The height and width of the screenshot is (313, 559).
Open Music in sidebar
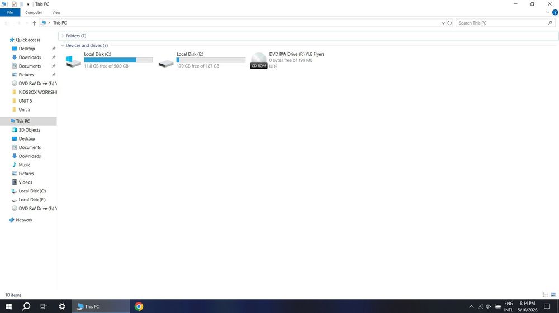[x=24, y=165]
